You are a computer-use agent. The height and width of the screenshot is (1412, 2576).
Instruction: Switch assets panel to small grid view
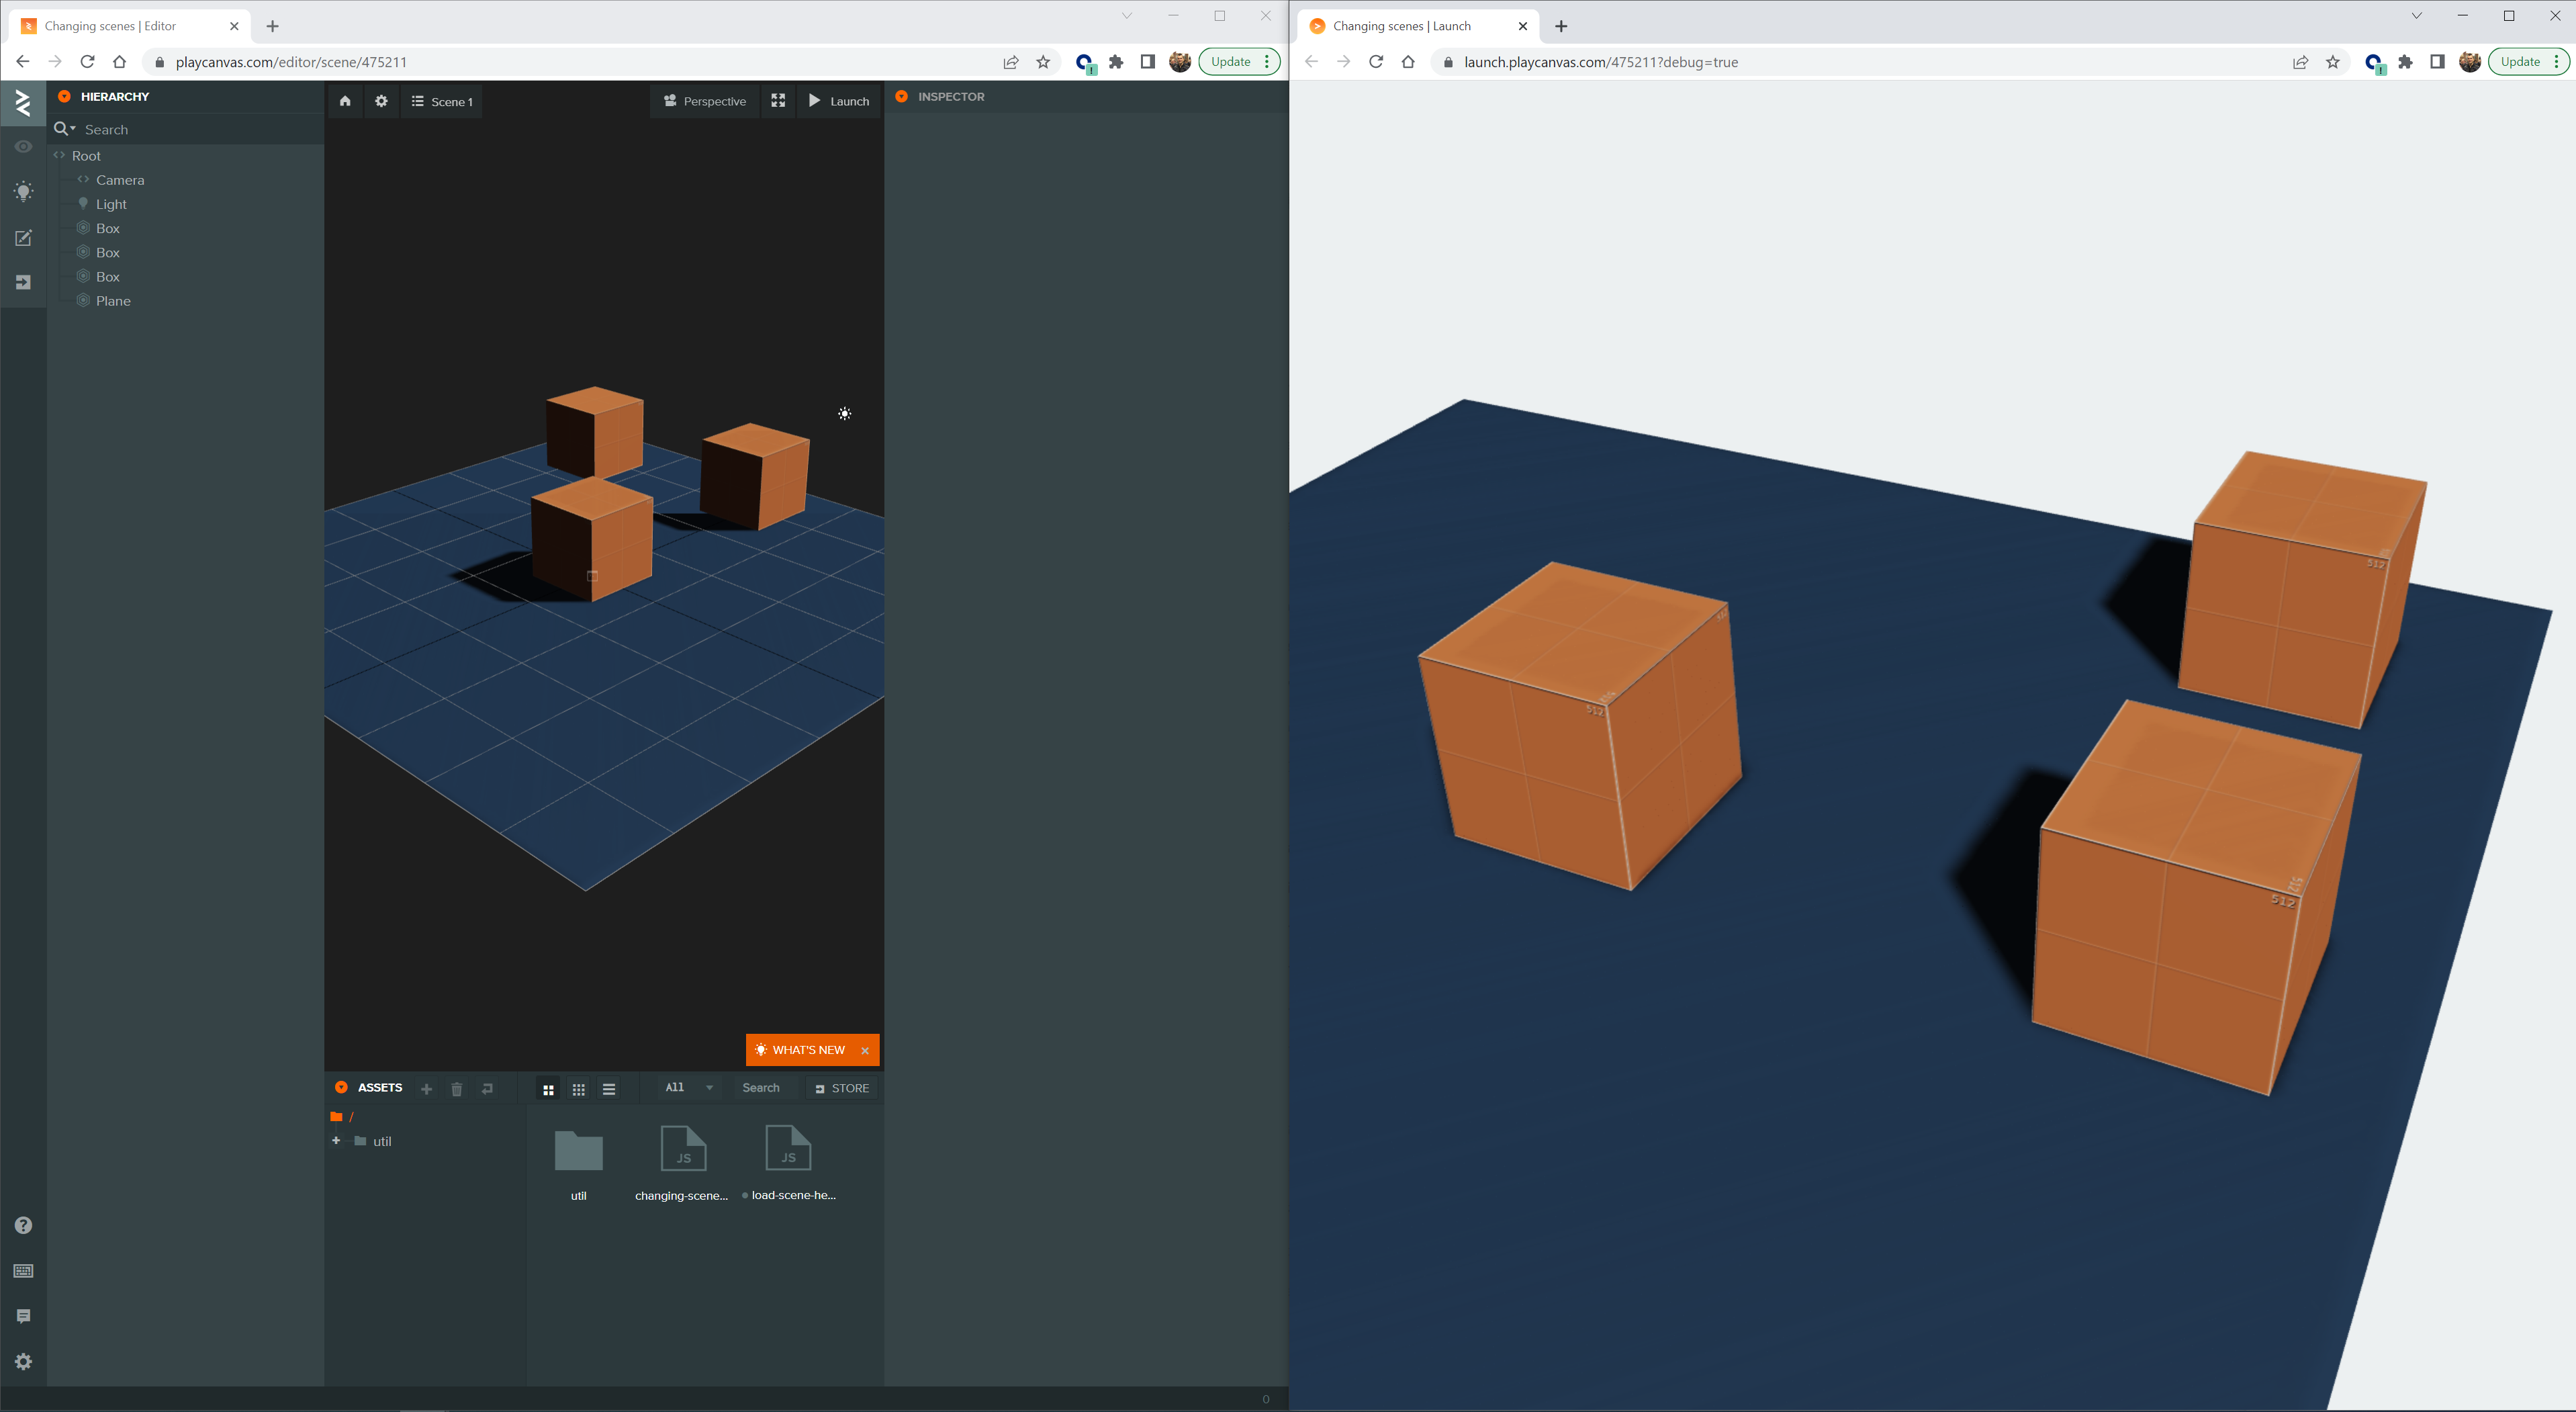[578, 1089]
